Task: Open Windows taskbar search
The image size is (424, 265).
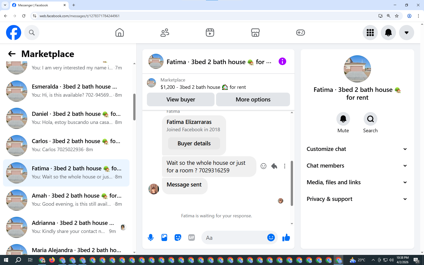Action: click(x=18, y=260)
